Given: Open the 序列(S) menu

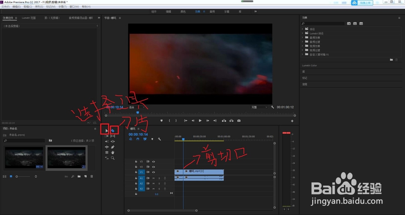Looking at the screenshot, I should [x=39, y=7].
